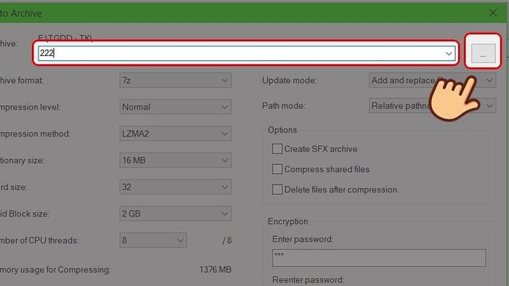This screenshot has height=286, width=509.
Task: Click the '/ 8' threads total text
Action: pos(227,240)
